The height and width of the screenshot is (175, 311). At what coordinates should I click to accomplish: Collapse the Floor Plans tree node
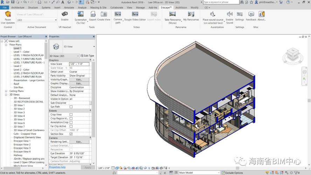(6, 45)
